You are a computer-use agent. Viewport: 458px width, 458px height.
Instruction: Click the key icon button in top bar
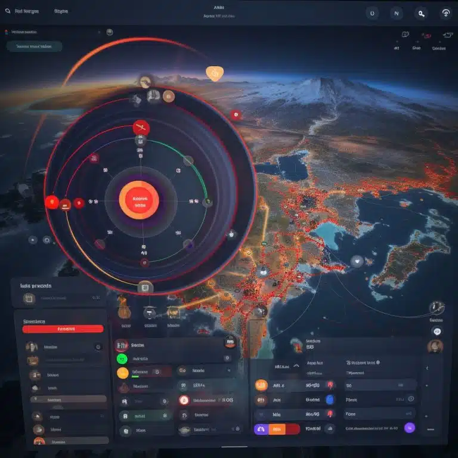(421, 14)
